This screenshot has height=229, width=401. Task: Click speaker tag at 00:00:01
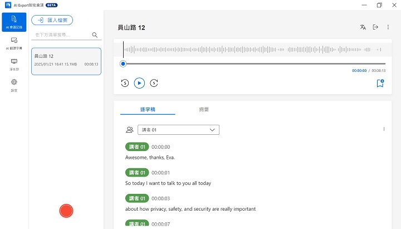(x=137, y=173)
